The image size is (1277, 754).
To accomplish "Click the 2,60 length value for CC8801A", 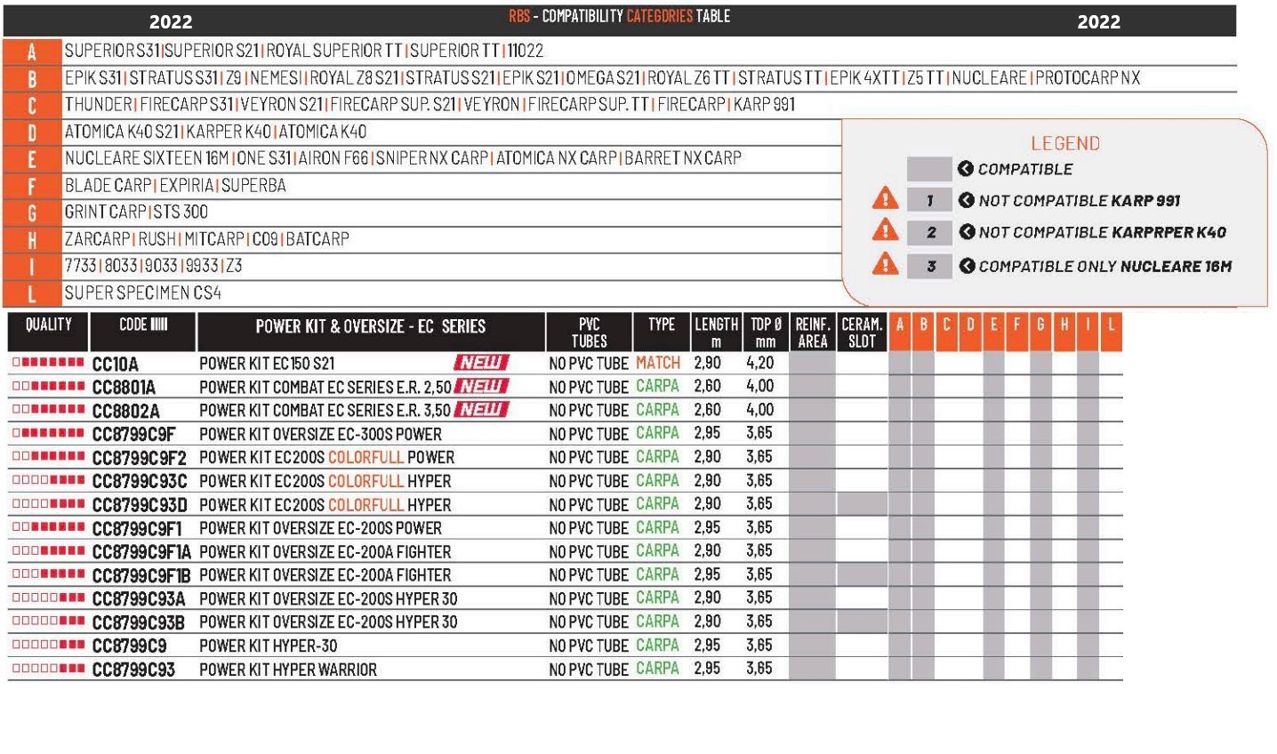I will pos(708,386).
